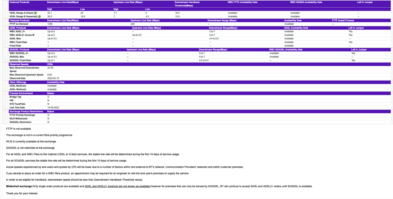Click the 'FTTP is not available.' notice
This screenshot has width=393, height=199.
pyautogui.click(x=19, y=129)
